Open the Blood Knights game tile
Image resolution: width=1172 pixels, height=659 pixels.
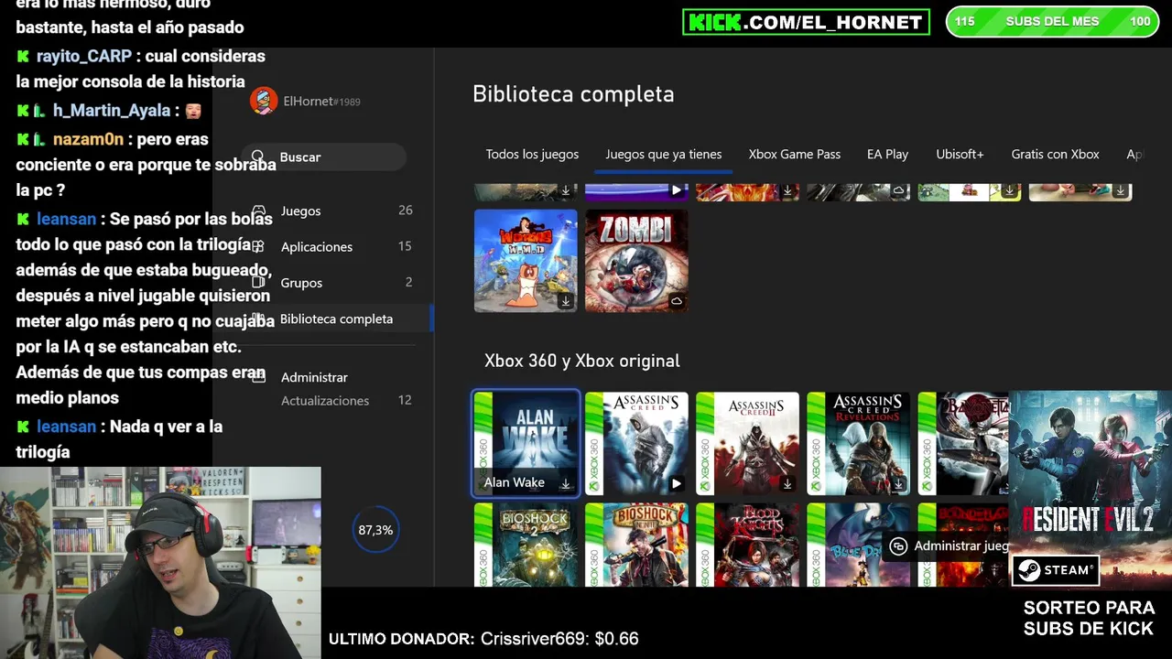747,545
